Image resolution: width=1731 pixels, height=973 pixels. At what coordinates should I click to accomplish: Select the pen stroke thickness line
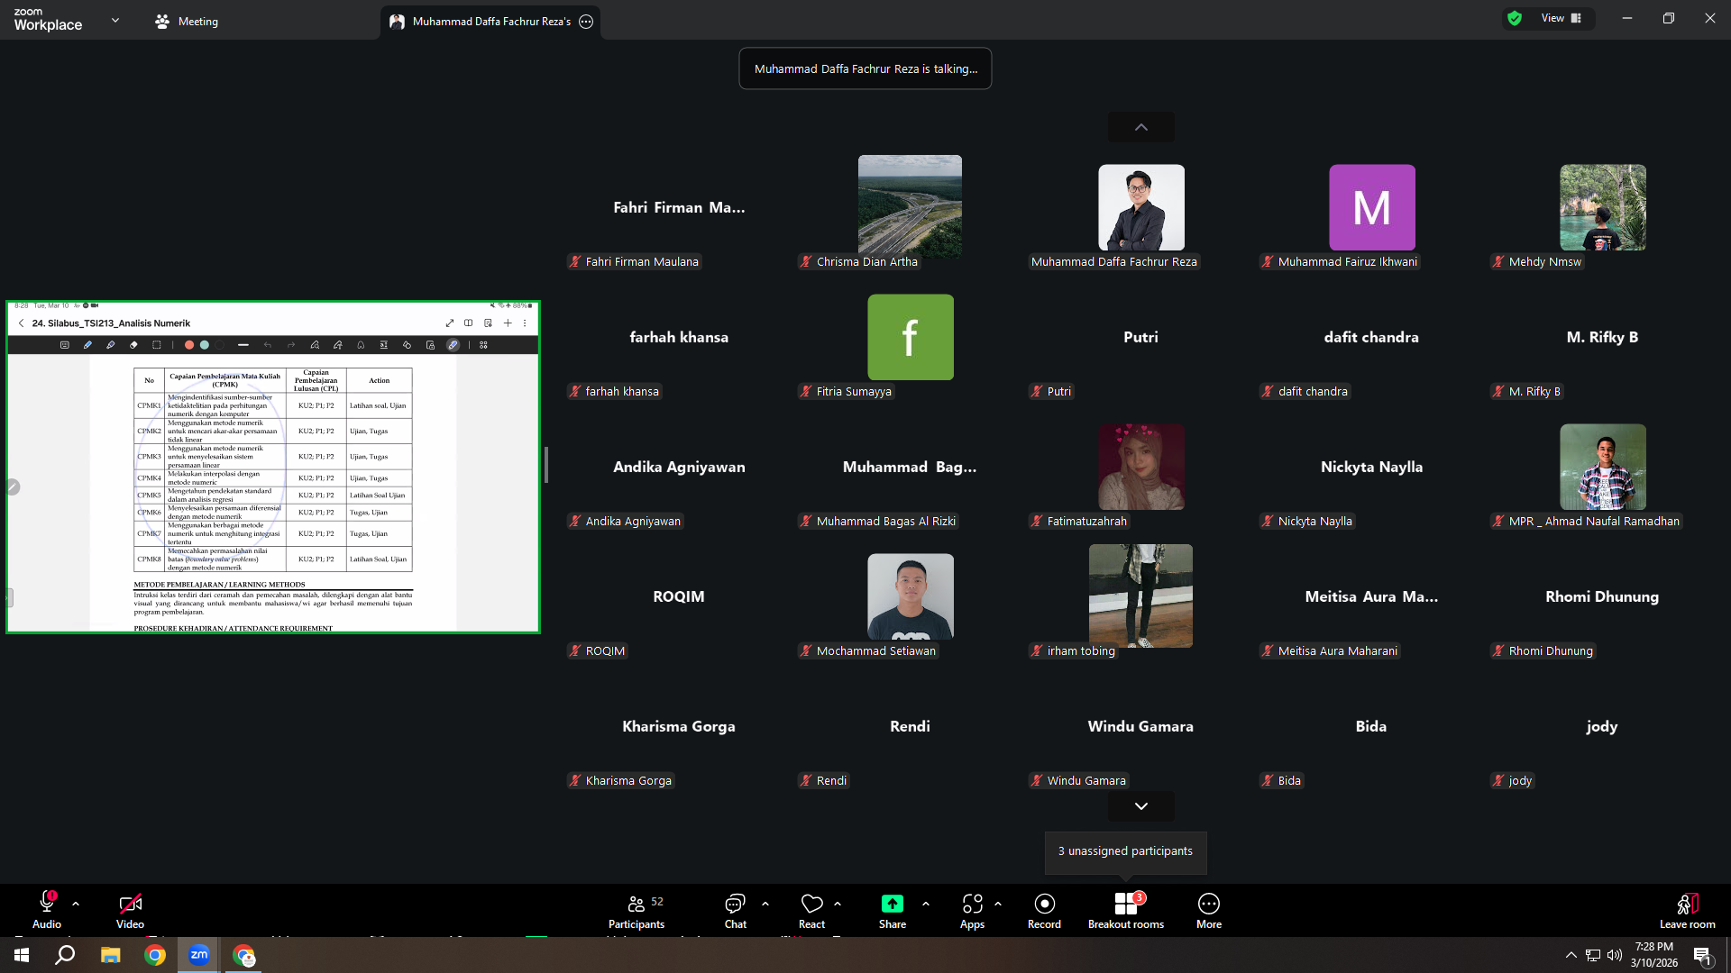[243, 345]
